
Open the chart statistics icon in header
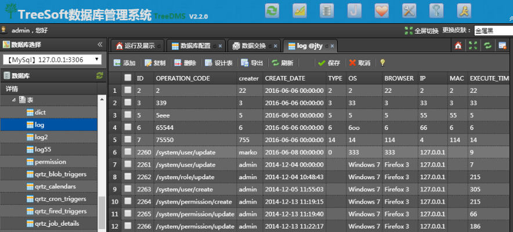point(299,11)
